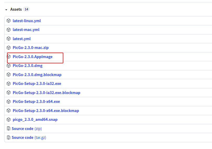Download PicGo-Setup-2.3.0-x64.exe

(36, 102)
